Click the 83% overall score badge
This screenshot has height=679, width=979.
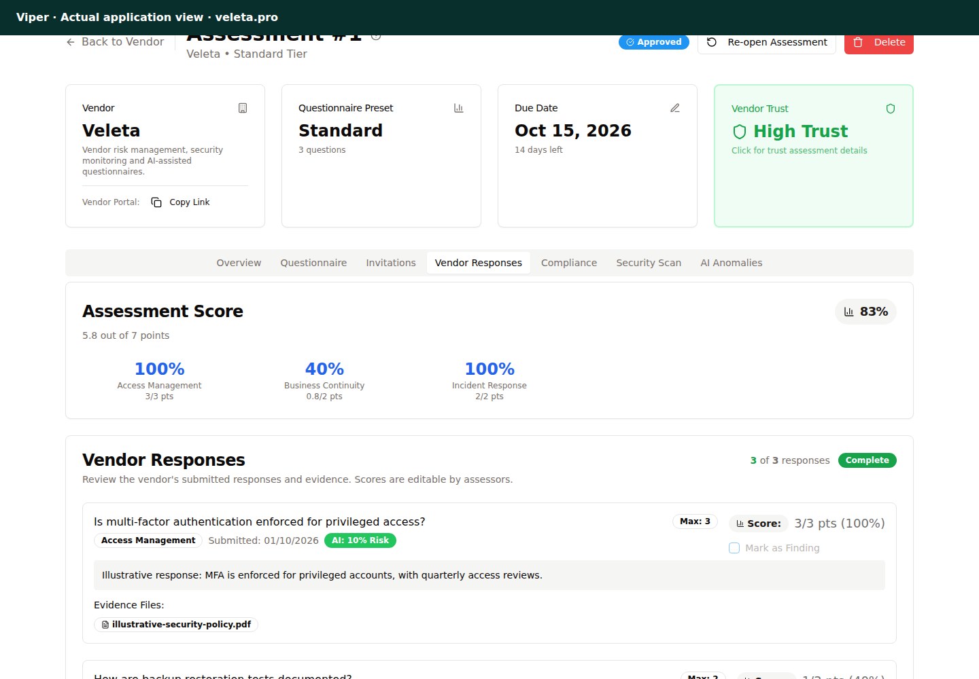[x=865, y=312]
